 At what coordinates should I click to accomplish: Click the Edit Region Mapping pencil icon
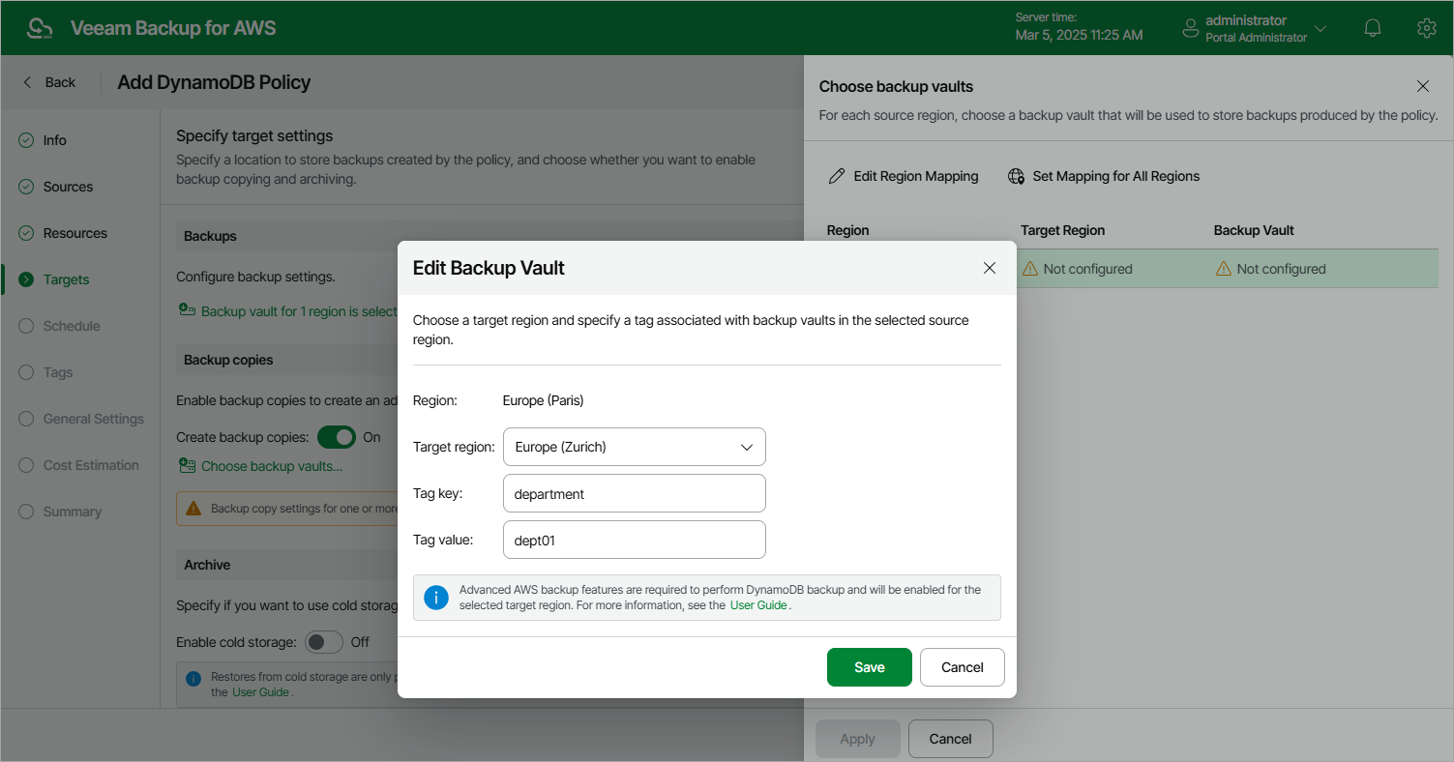837,176
